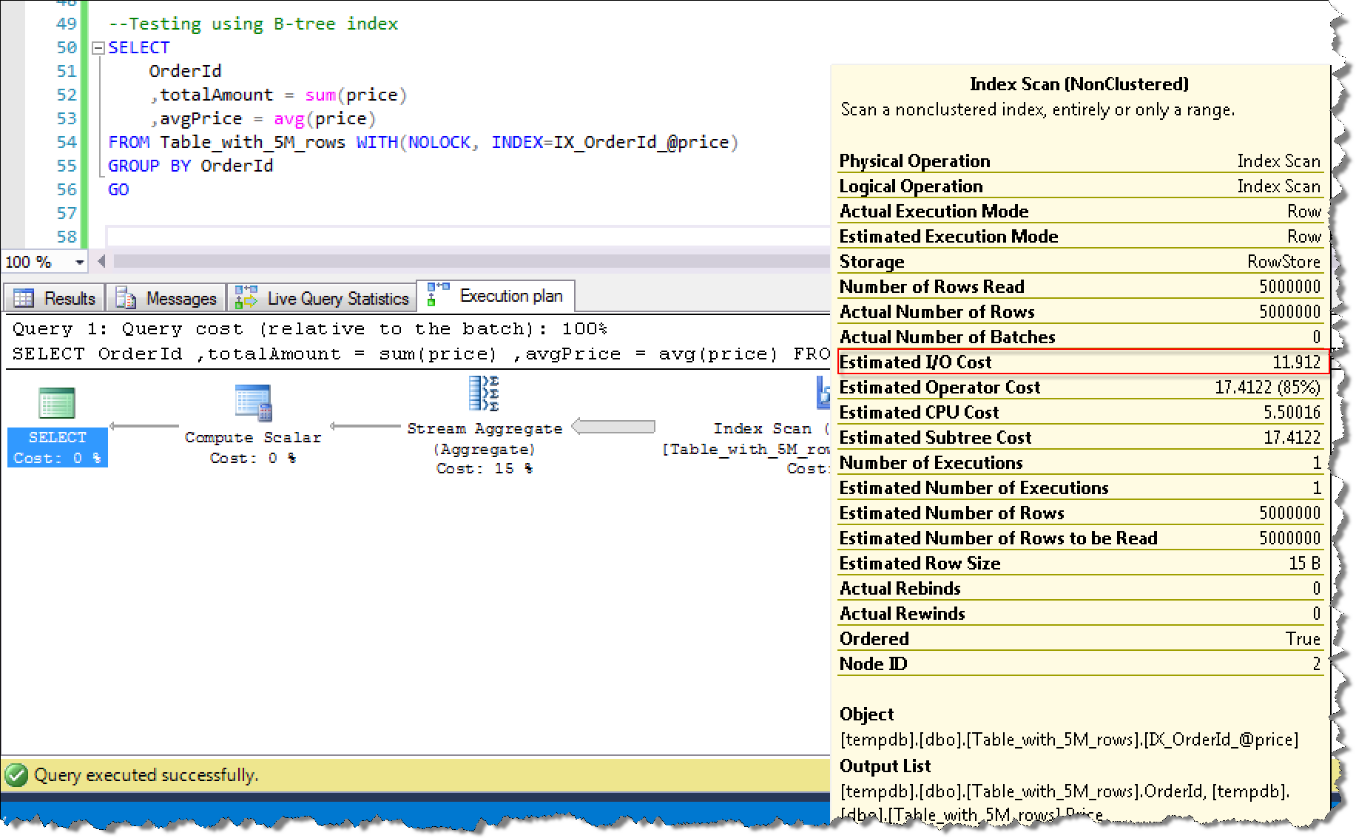The image size is (1356, 838).
Task: Collapse the SELECT statement code block
Action: (x=98, y=48)
